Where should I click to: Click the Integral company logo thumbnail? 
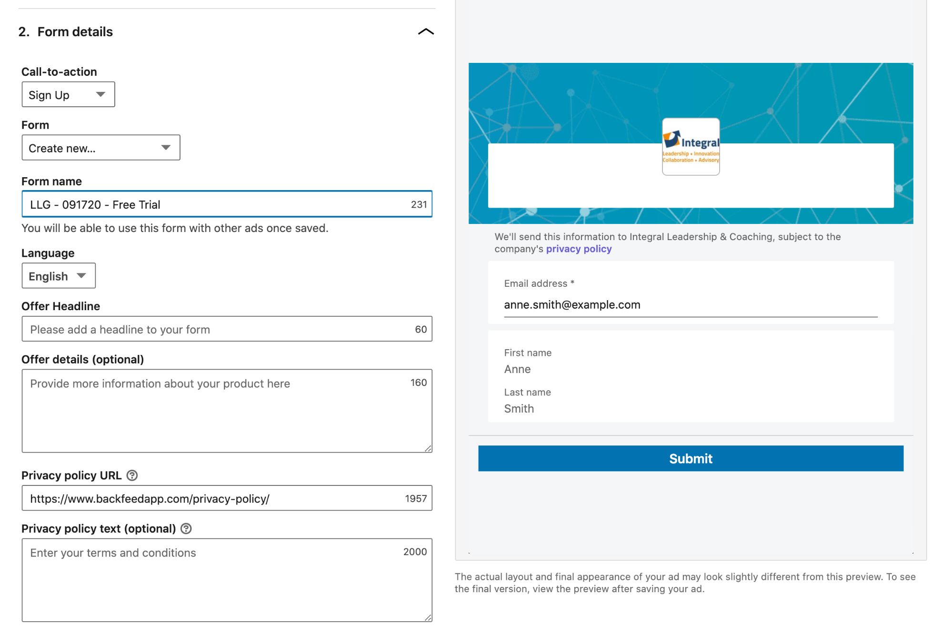point(691,147)
